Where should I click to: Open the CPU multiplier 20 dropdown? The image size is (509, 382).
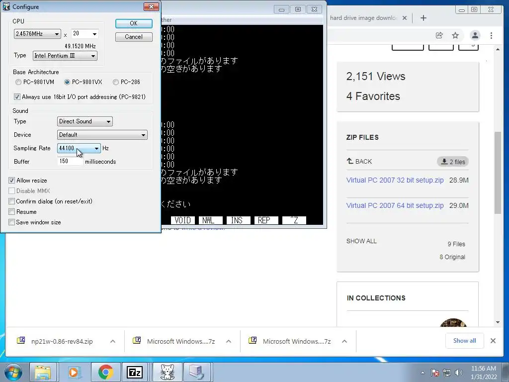point(85,34)
